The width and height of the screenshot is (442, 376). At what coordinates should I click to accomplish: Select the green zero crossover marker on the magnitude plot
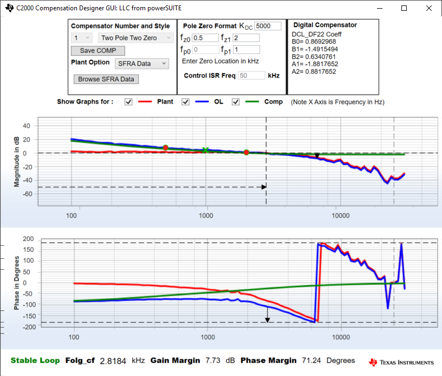click(x=206, y=150)
